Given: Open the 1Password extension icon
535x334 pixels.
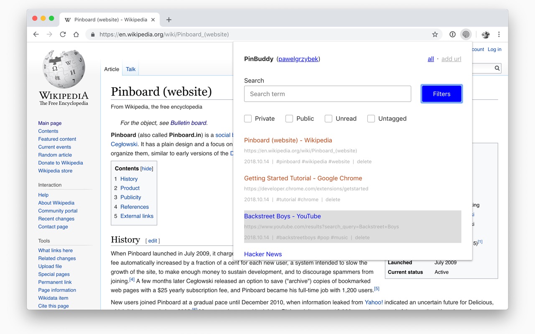Looking at the screenshot, I should click(452, 34).
